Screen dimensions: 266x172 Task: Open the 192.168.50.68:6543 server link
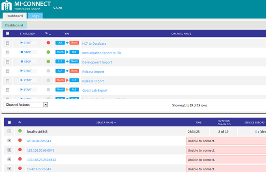point(41,150)
